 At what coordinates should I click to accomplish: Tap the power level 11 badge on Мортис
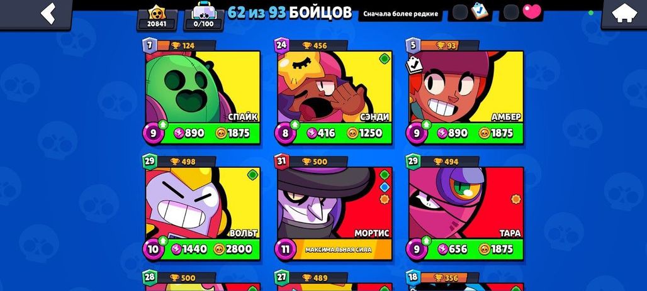click(x=283, y=250)
